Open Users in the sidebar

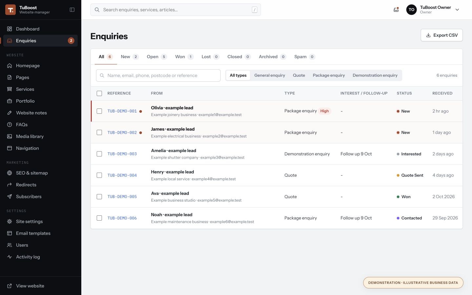click(x=40, y=245)
